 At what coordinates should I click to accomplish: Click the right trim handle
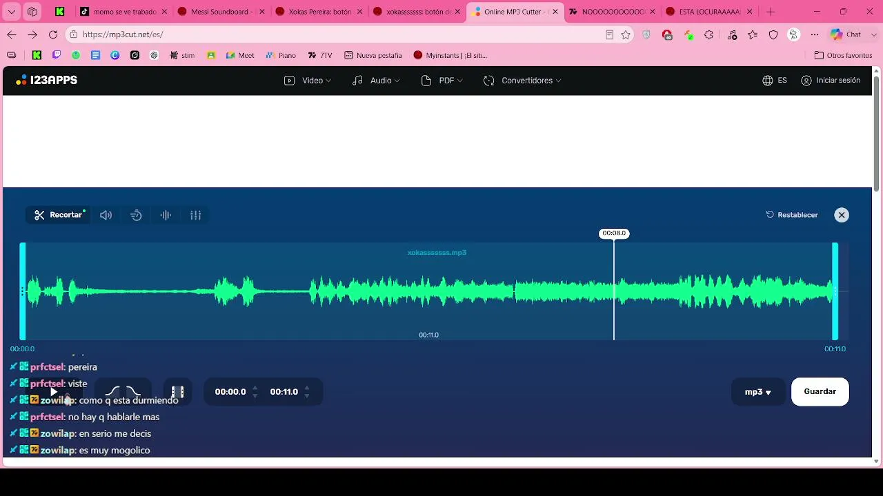[x=835, y=291]
